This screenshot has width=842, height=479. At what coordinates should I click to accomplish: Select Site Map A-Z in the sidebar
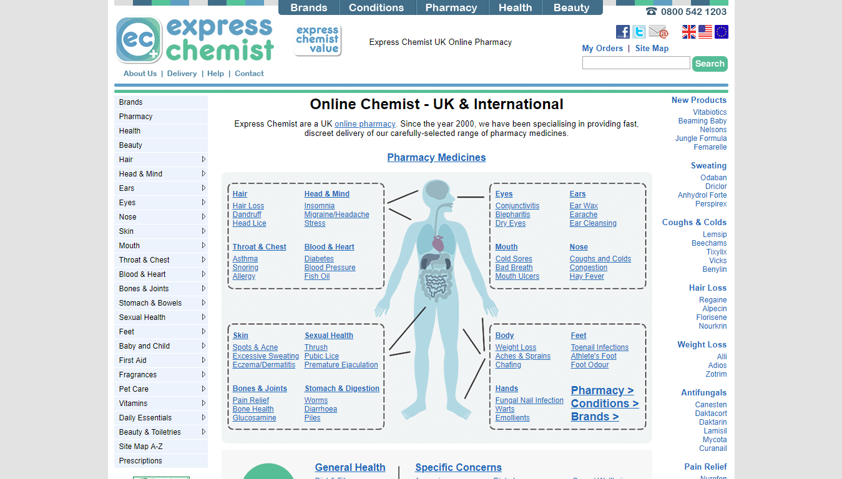(161, 447)
